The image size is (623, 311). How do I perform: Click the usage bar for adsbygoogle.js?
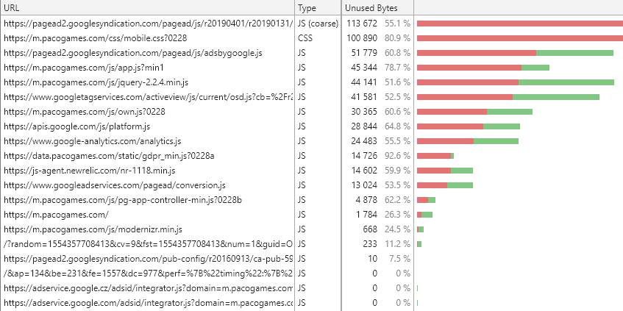[515, 53]
